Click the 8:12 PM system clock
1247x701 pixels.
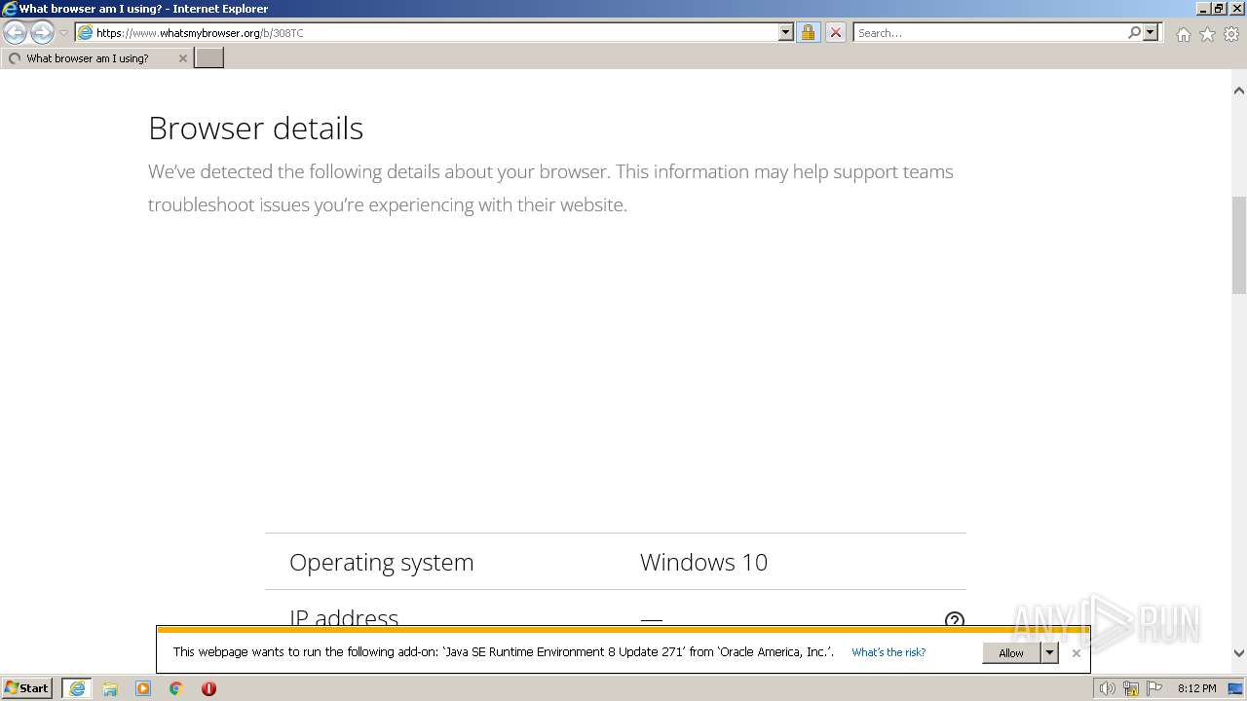coord(1196,688)
